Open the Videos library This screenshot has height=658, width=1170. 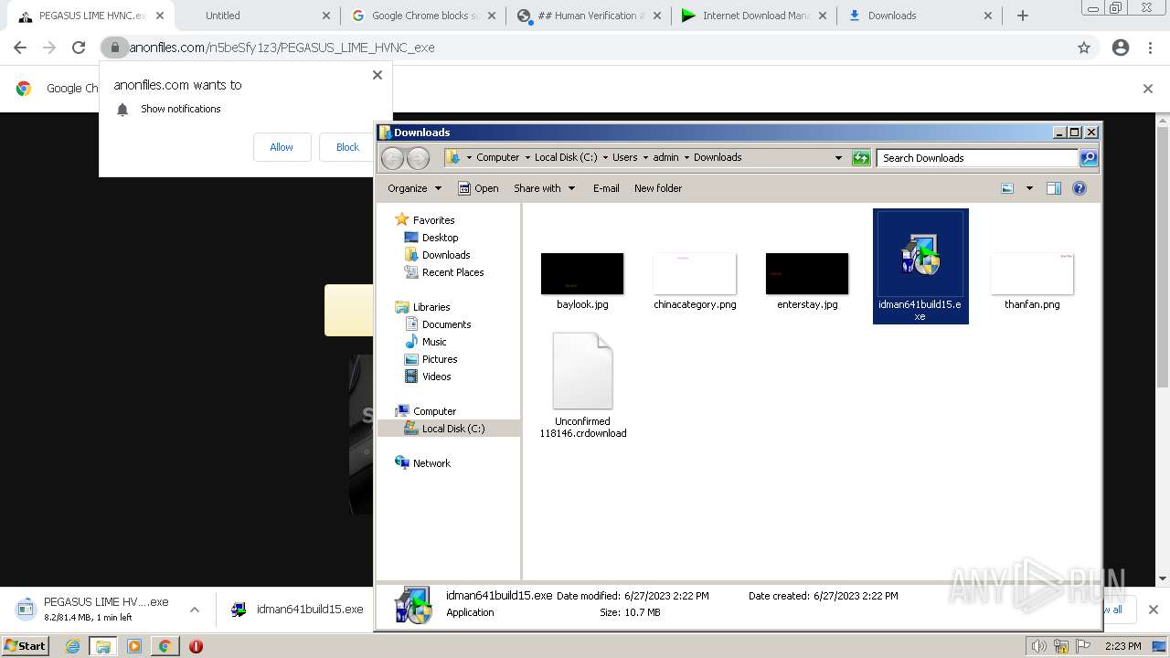coord(436,377)
